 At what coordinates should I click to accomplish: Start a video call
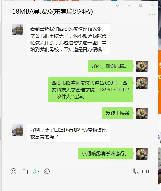[145, 171]
